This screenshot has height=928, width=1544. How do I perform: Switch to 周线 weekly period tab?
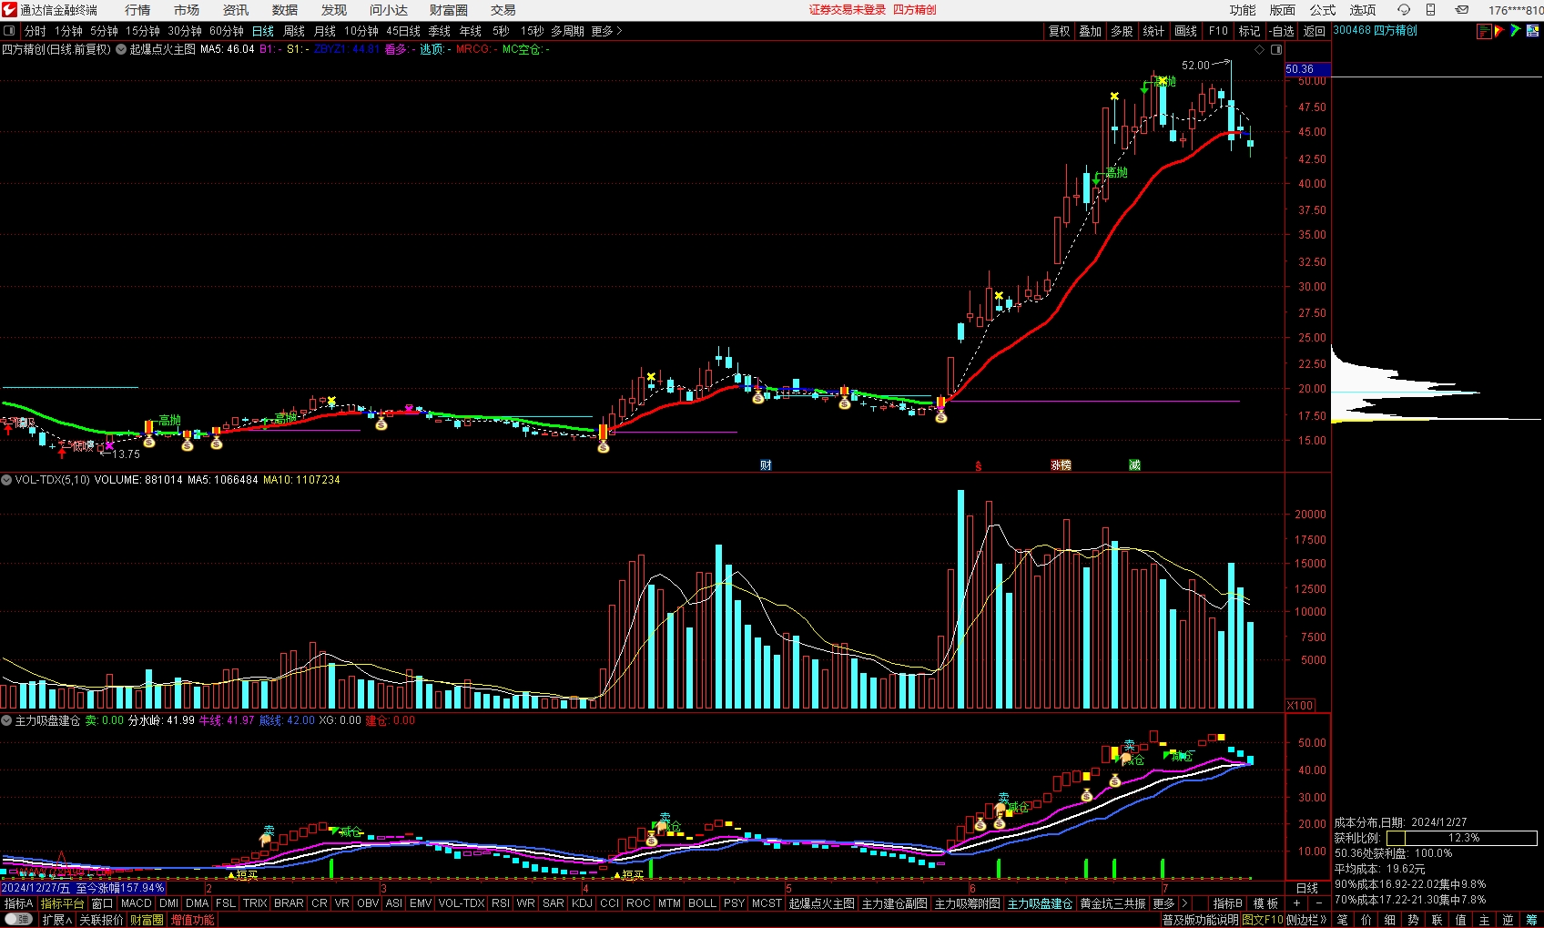[x=294, y=31]
